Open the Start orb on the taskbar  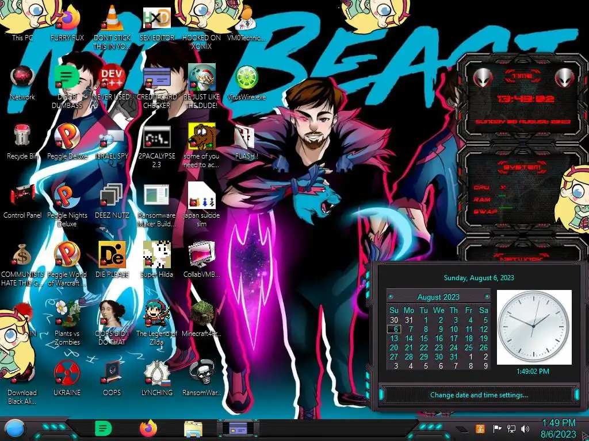click(15, 428)
